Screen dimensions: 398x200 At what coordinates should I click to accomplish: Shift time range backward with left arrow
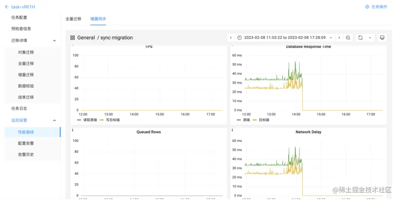coord(231,38)
